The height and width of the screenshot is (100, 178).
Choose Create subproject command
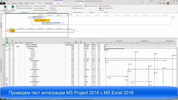[x=39, y=8]
